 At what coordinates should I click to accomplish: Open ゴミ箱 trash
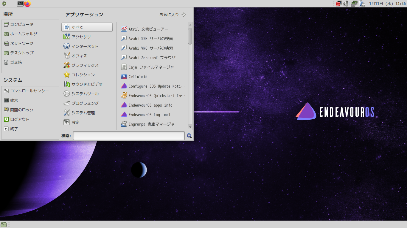pos(30,62)
